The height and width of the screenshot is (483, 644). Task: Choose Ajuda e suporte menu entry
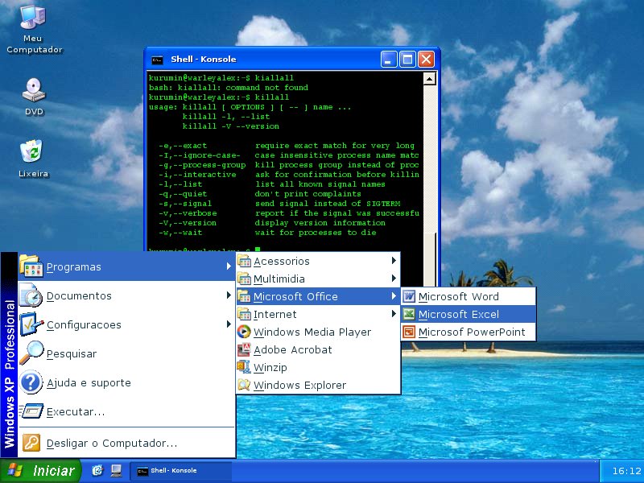pyautogui.click(x=126, y=382)
